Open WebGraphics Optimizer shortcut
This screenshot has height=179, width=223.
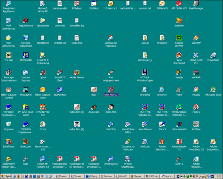pos(179,107)
